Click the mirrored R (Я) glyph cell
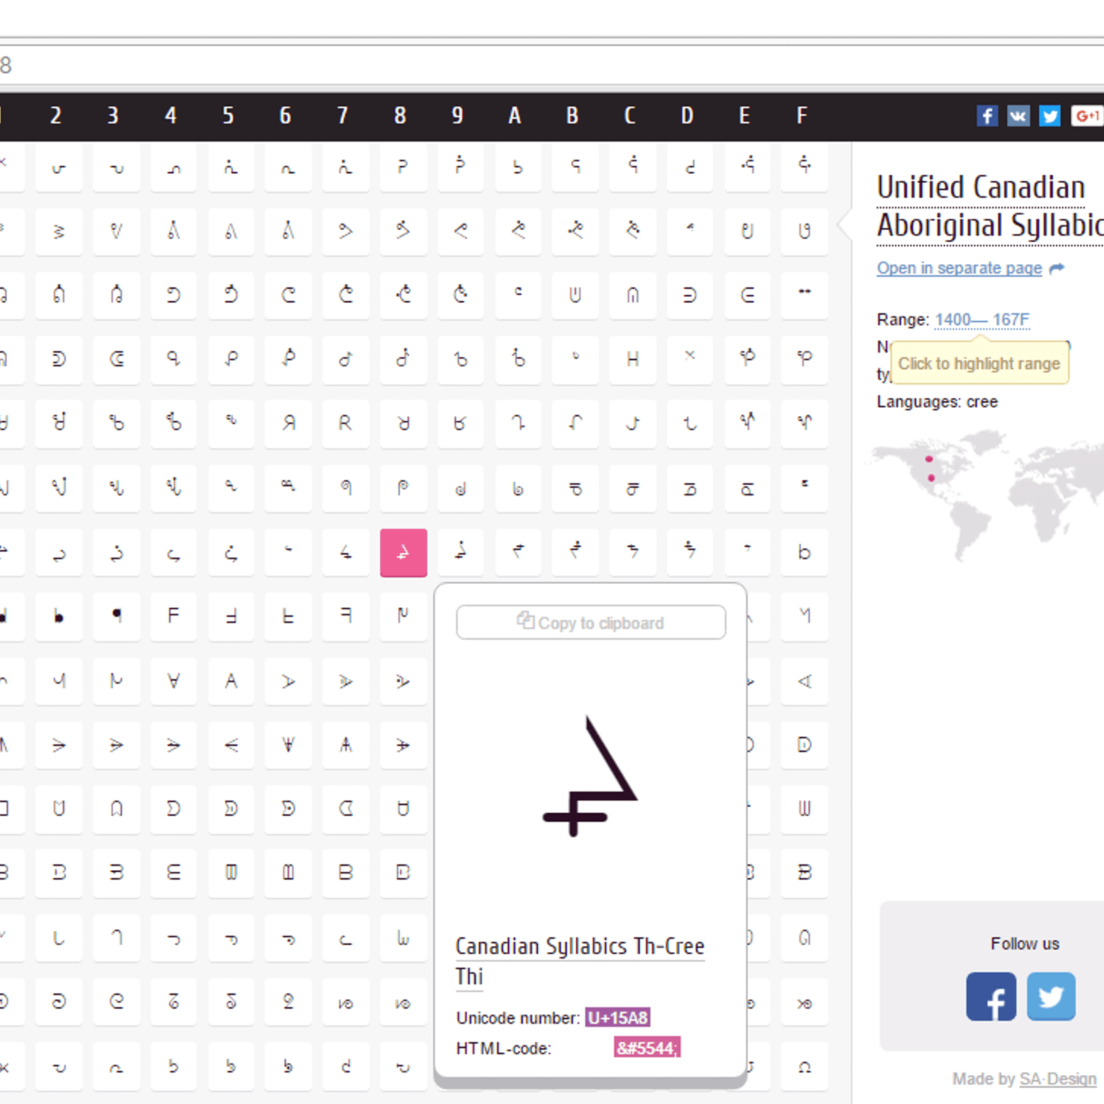The width and height of the screenshot is (1104, 1104). click(x=288, y=423)
